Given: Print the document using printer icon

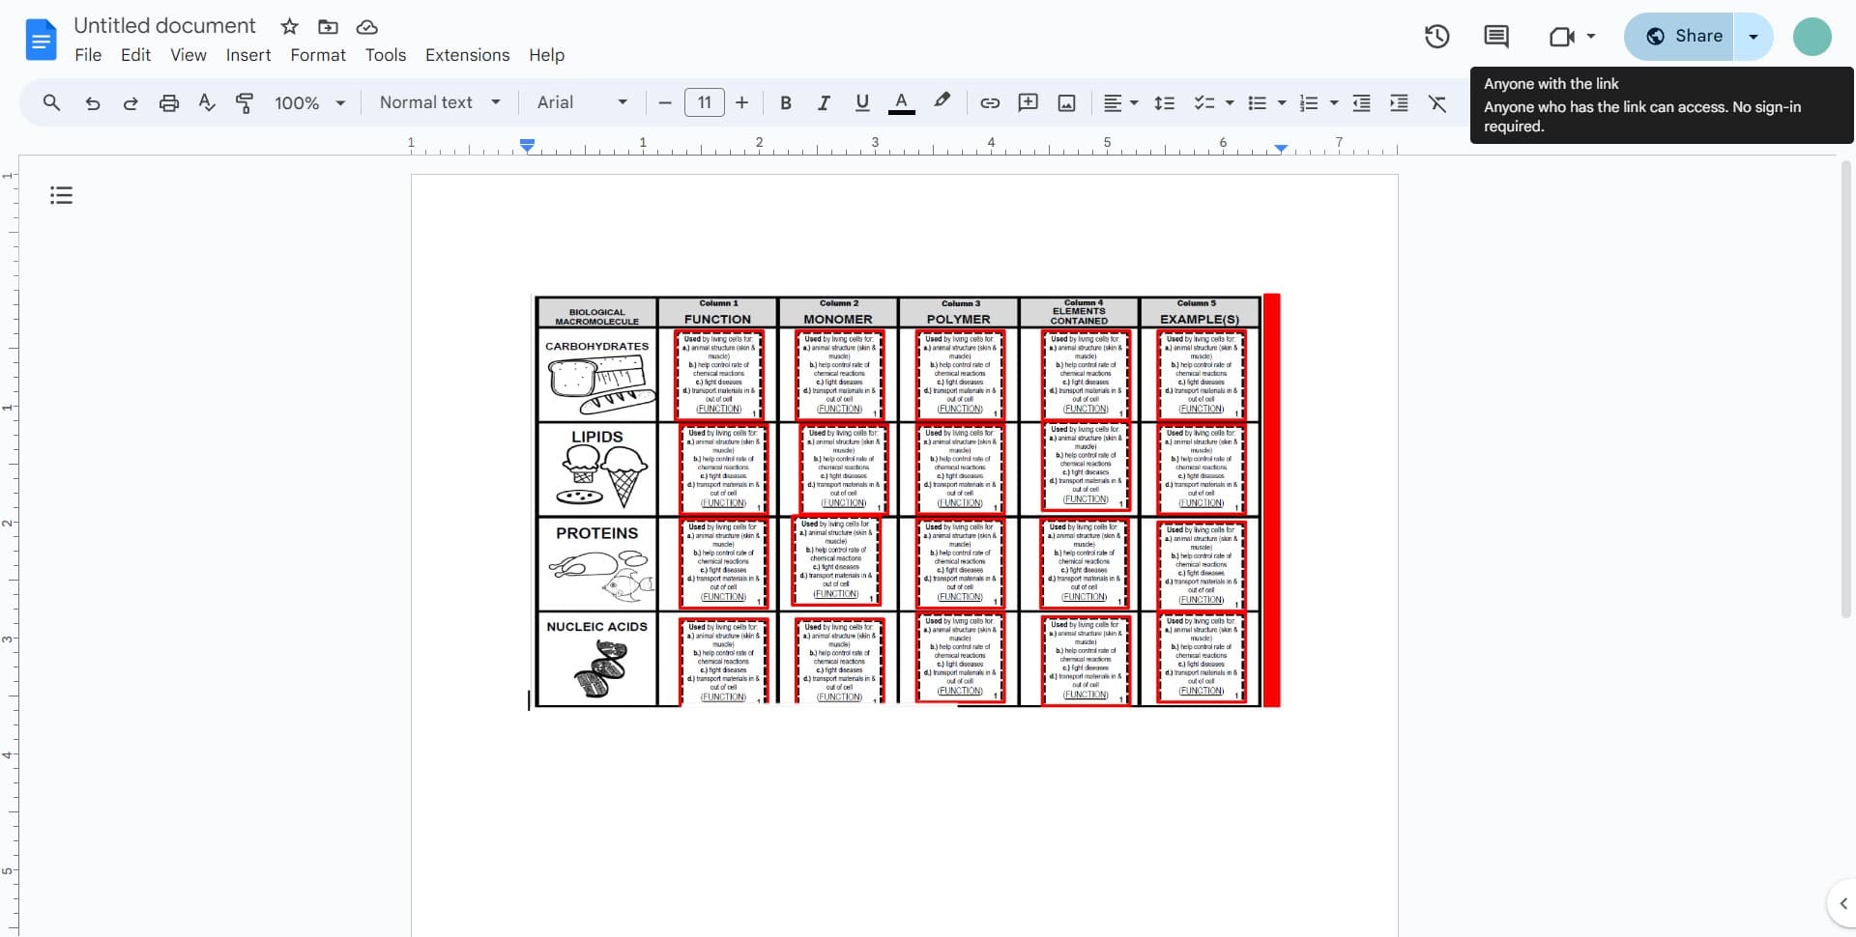Looking at the screenshot, I should 169,103.
